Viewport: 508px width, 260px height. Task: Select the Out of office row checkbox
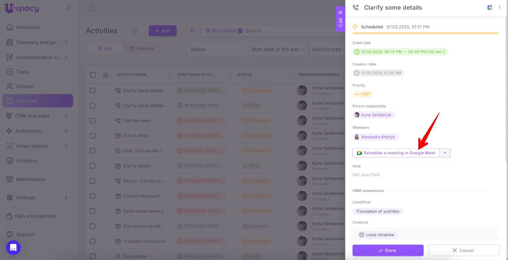(93, 136)
